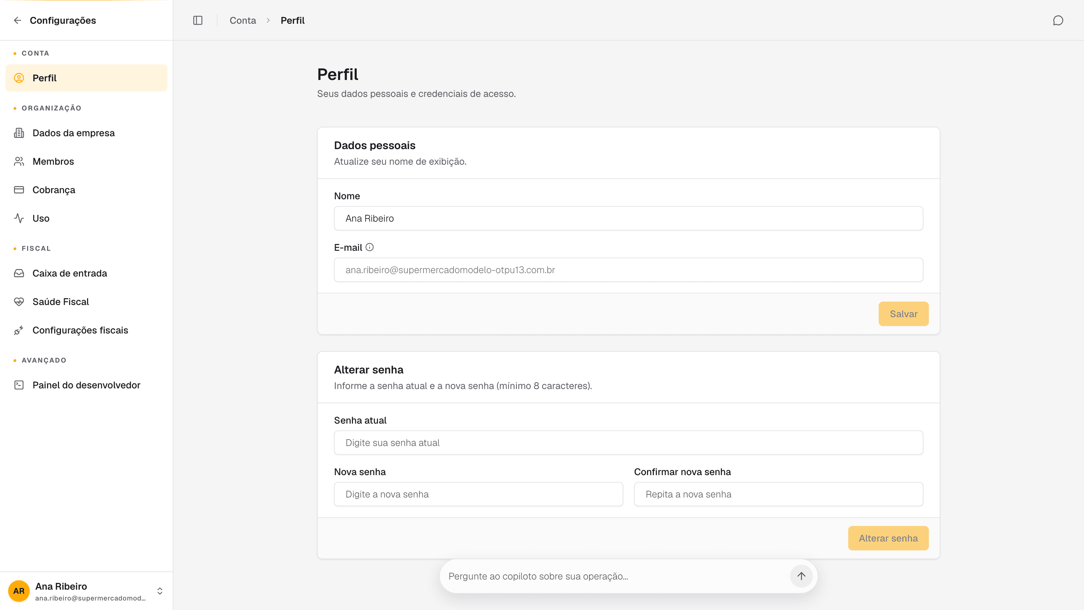Click the Saúde Fiscal heart icon
The image size is (1084, 610).
point(19,302)
